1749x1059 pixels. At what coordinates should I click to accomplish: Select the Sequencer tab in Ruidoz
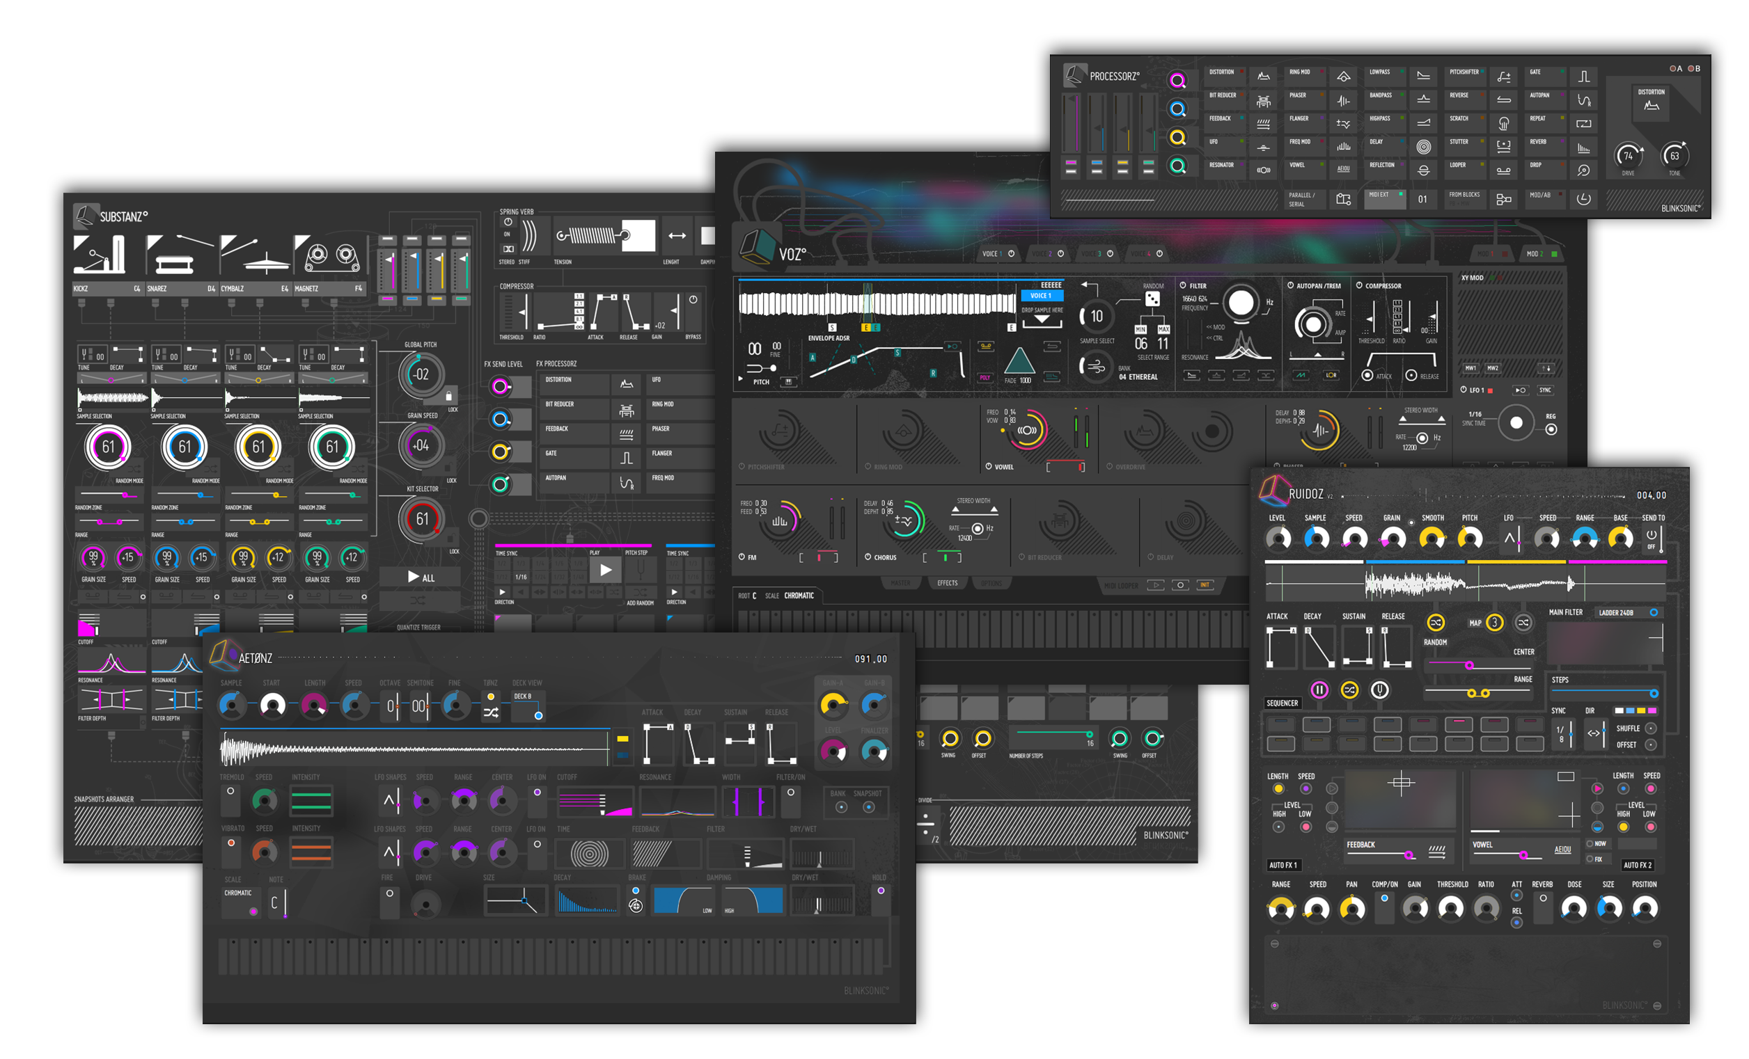pos(1283,703)
